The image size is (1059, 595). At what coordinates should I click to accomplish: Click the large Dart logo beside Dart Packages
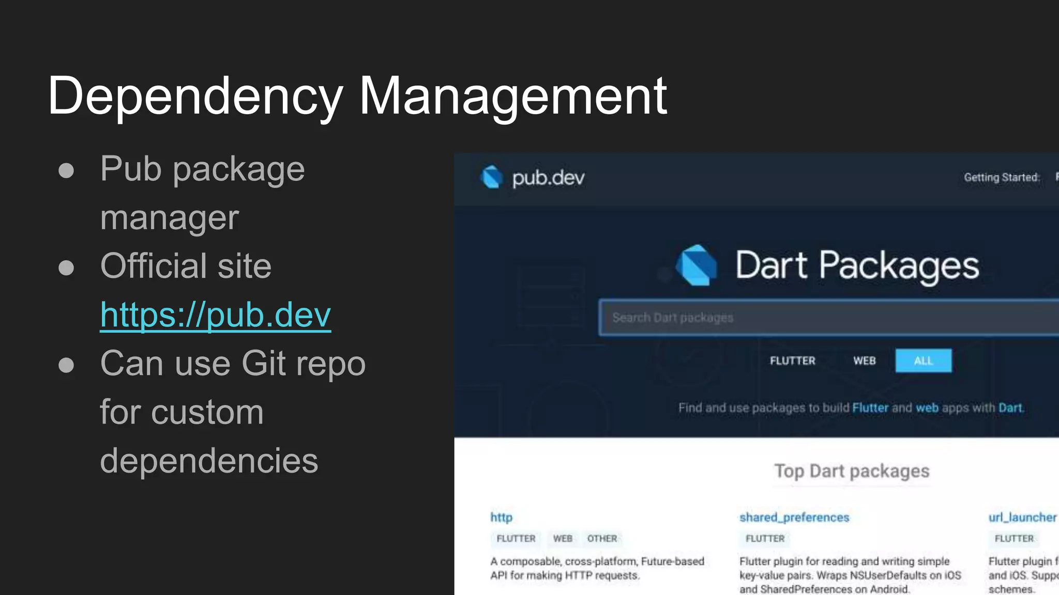click(697, 265)
